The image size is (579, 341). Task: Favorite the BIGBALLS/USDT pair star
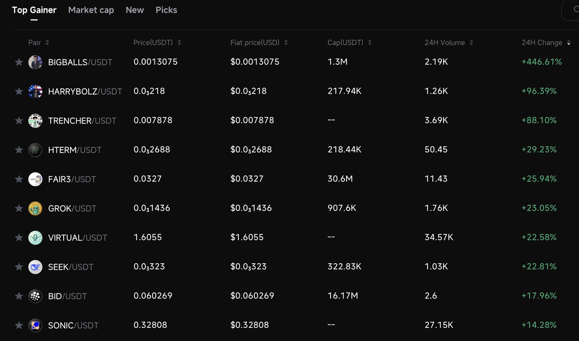19,62
